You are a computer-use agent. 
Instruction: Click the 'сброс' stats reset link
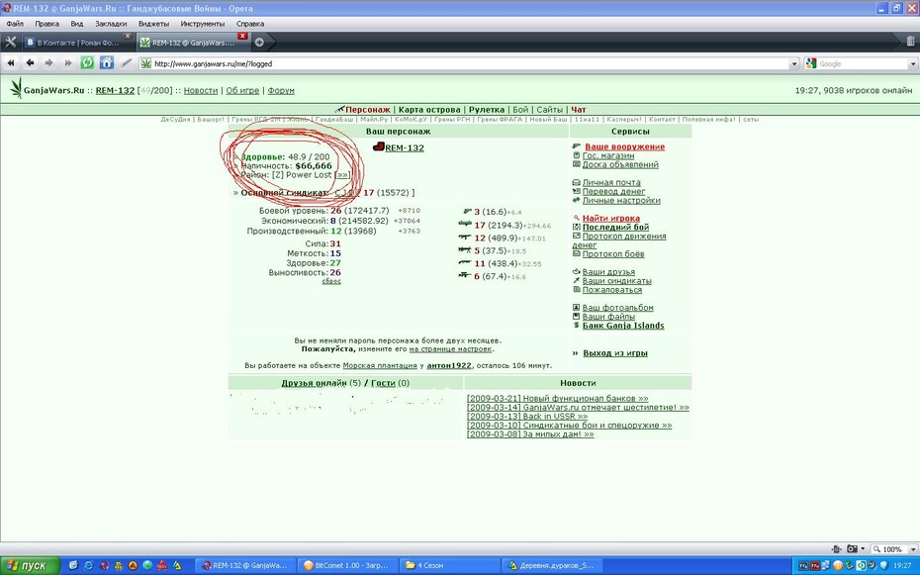[331, 281]
